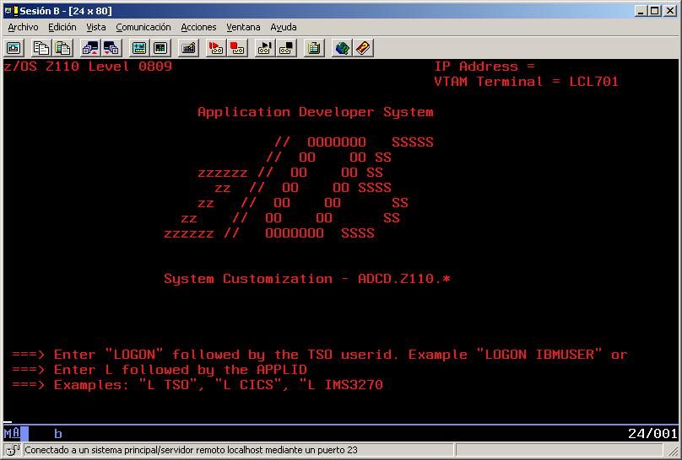Click 'Enter L followed by the APPLID' line
This screenshot has height=460, width=682.
tap(181, 370)
